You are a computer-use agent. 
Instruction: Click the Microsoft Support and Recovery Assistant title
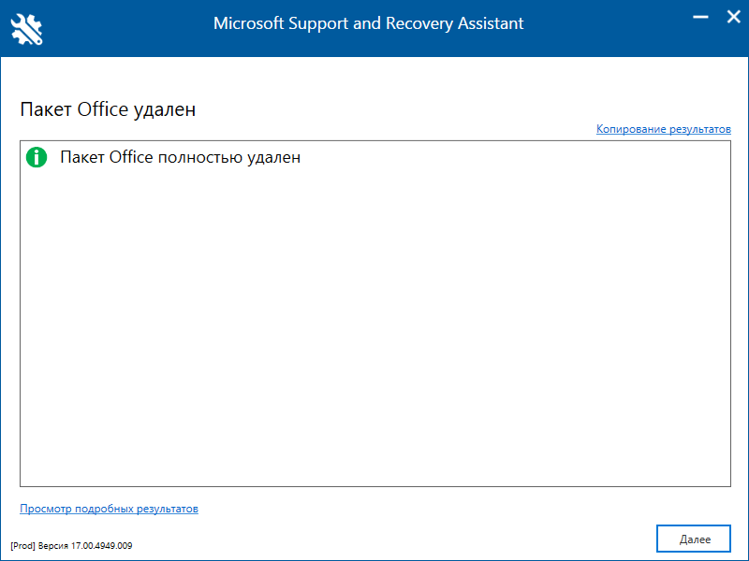click(368, 23)
